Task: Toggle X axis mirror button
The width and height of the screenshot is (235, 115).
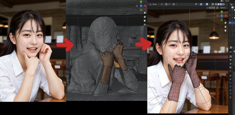Action: (x=210, y=8)
